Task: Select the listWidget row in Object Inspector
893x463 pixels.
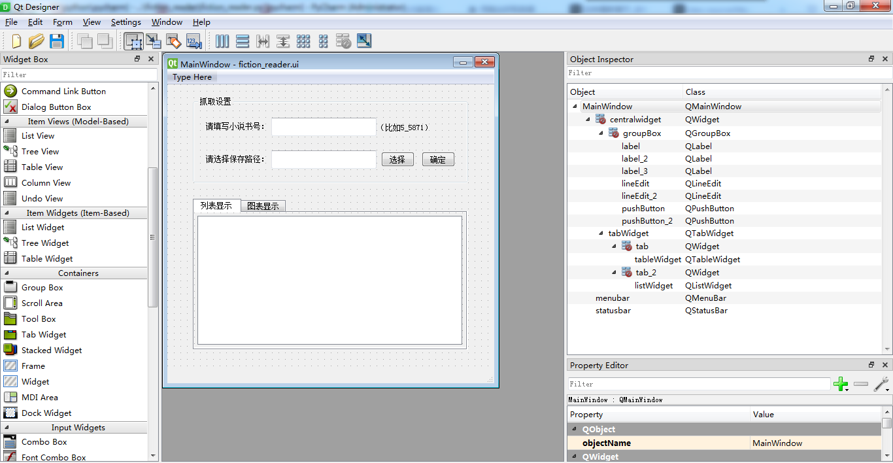Action: tap(654, 285)
